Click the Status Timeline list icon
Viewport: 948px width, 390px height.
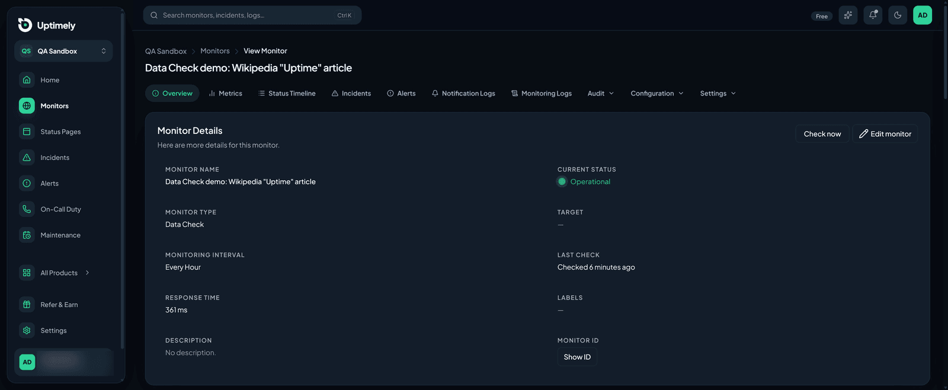[261, 94]
